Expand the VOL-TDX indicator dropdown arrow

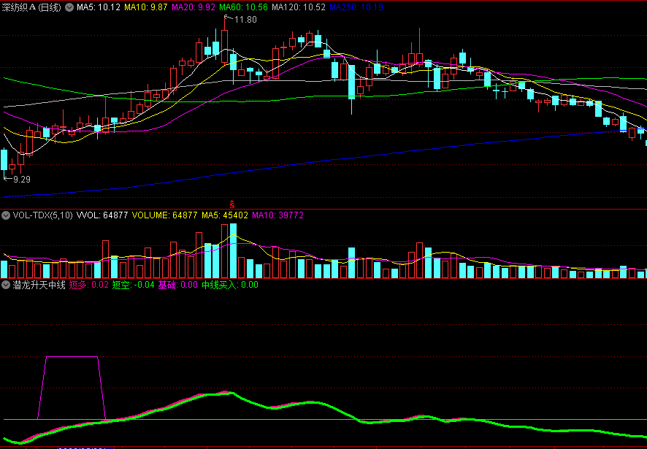(6, 215)
